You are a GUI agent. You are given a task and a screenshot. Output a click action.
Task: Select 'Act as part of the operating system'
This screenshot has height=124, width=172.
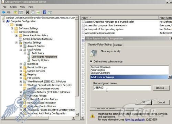pyautogui.click(x=104, y=29)
